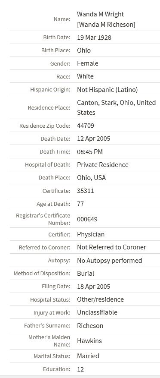Select the Race value White
The width and height of the screenshot is (160, 378).
pyautogui.click(x=85, y=76)
